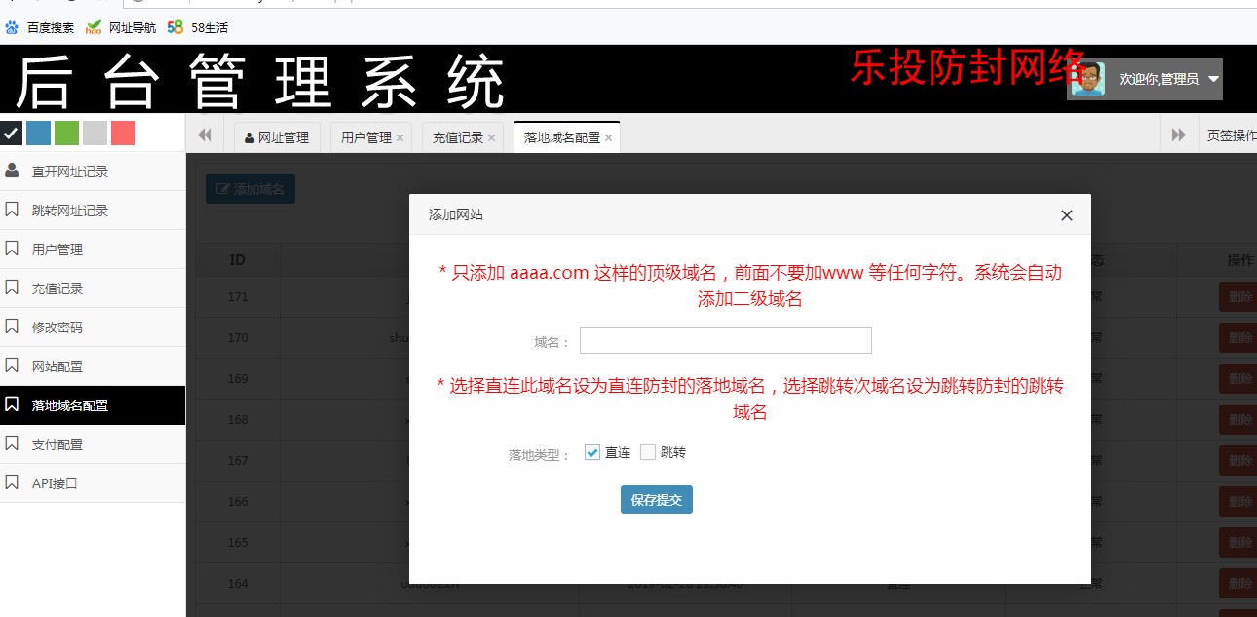Check the 跳转 checkbox
This screenshot has height=617, width=1257.
pos(648,452)
